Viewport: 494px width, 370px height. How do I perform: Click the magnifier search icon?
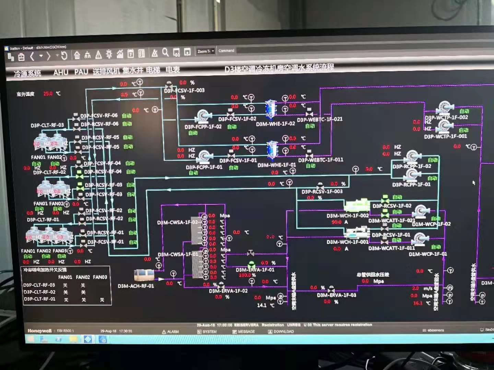click(x=165, y=52)
